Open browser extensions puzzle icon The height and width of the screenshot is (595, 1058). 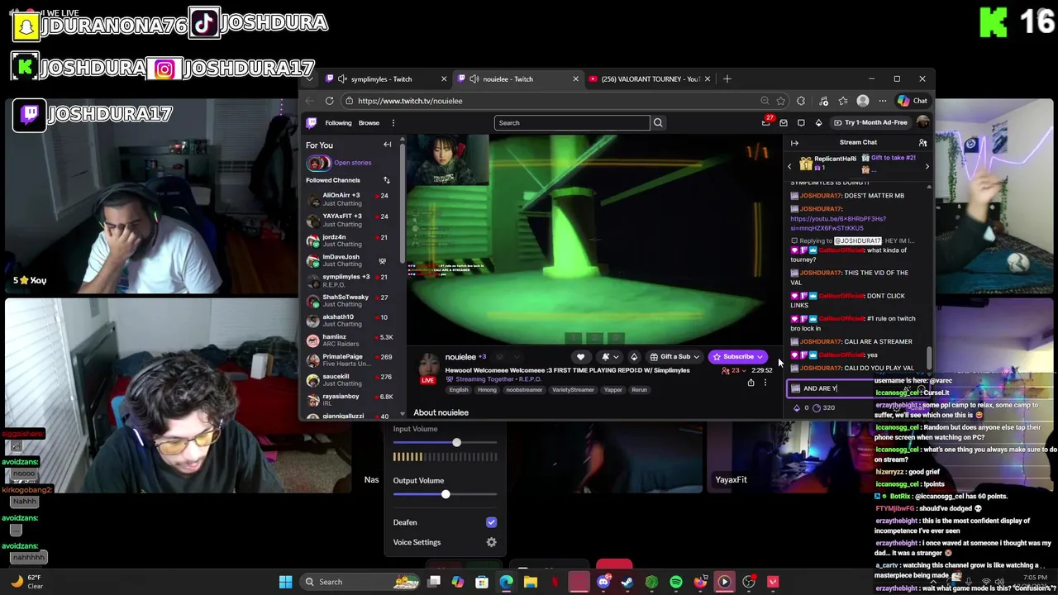point(801,101)
